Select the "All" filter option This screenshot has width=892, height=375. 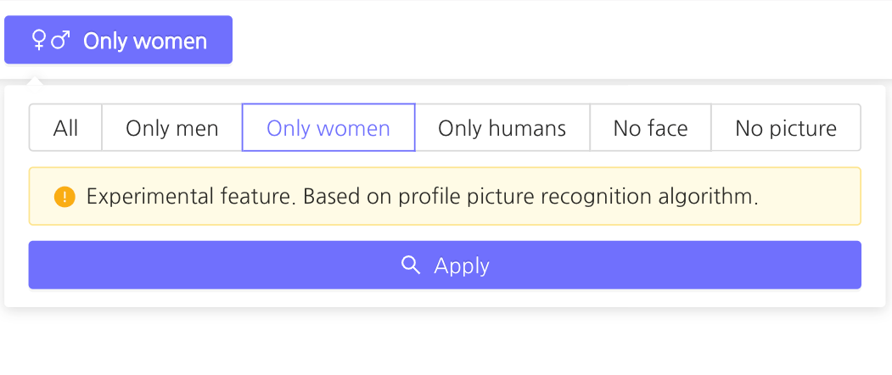coord(65,128)
